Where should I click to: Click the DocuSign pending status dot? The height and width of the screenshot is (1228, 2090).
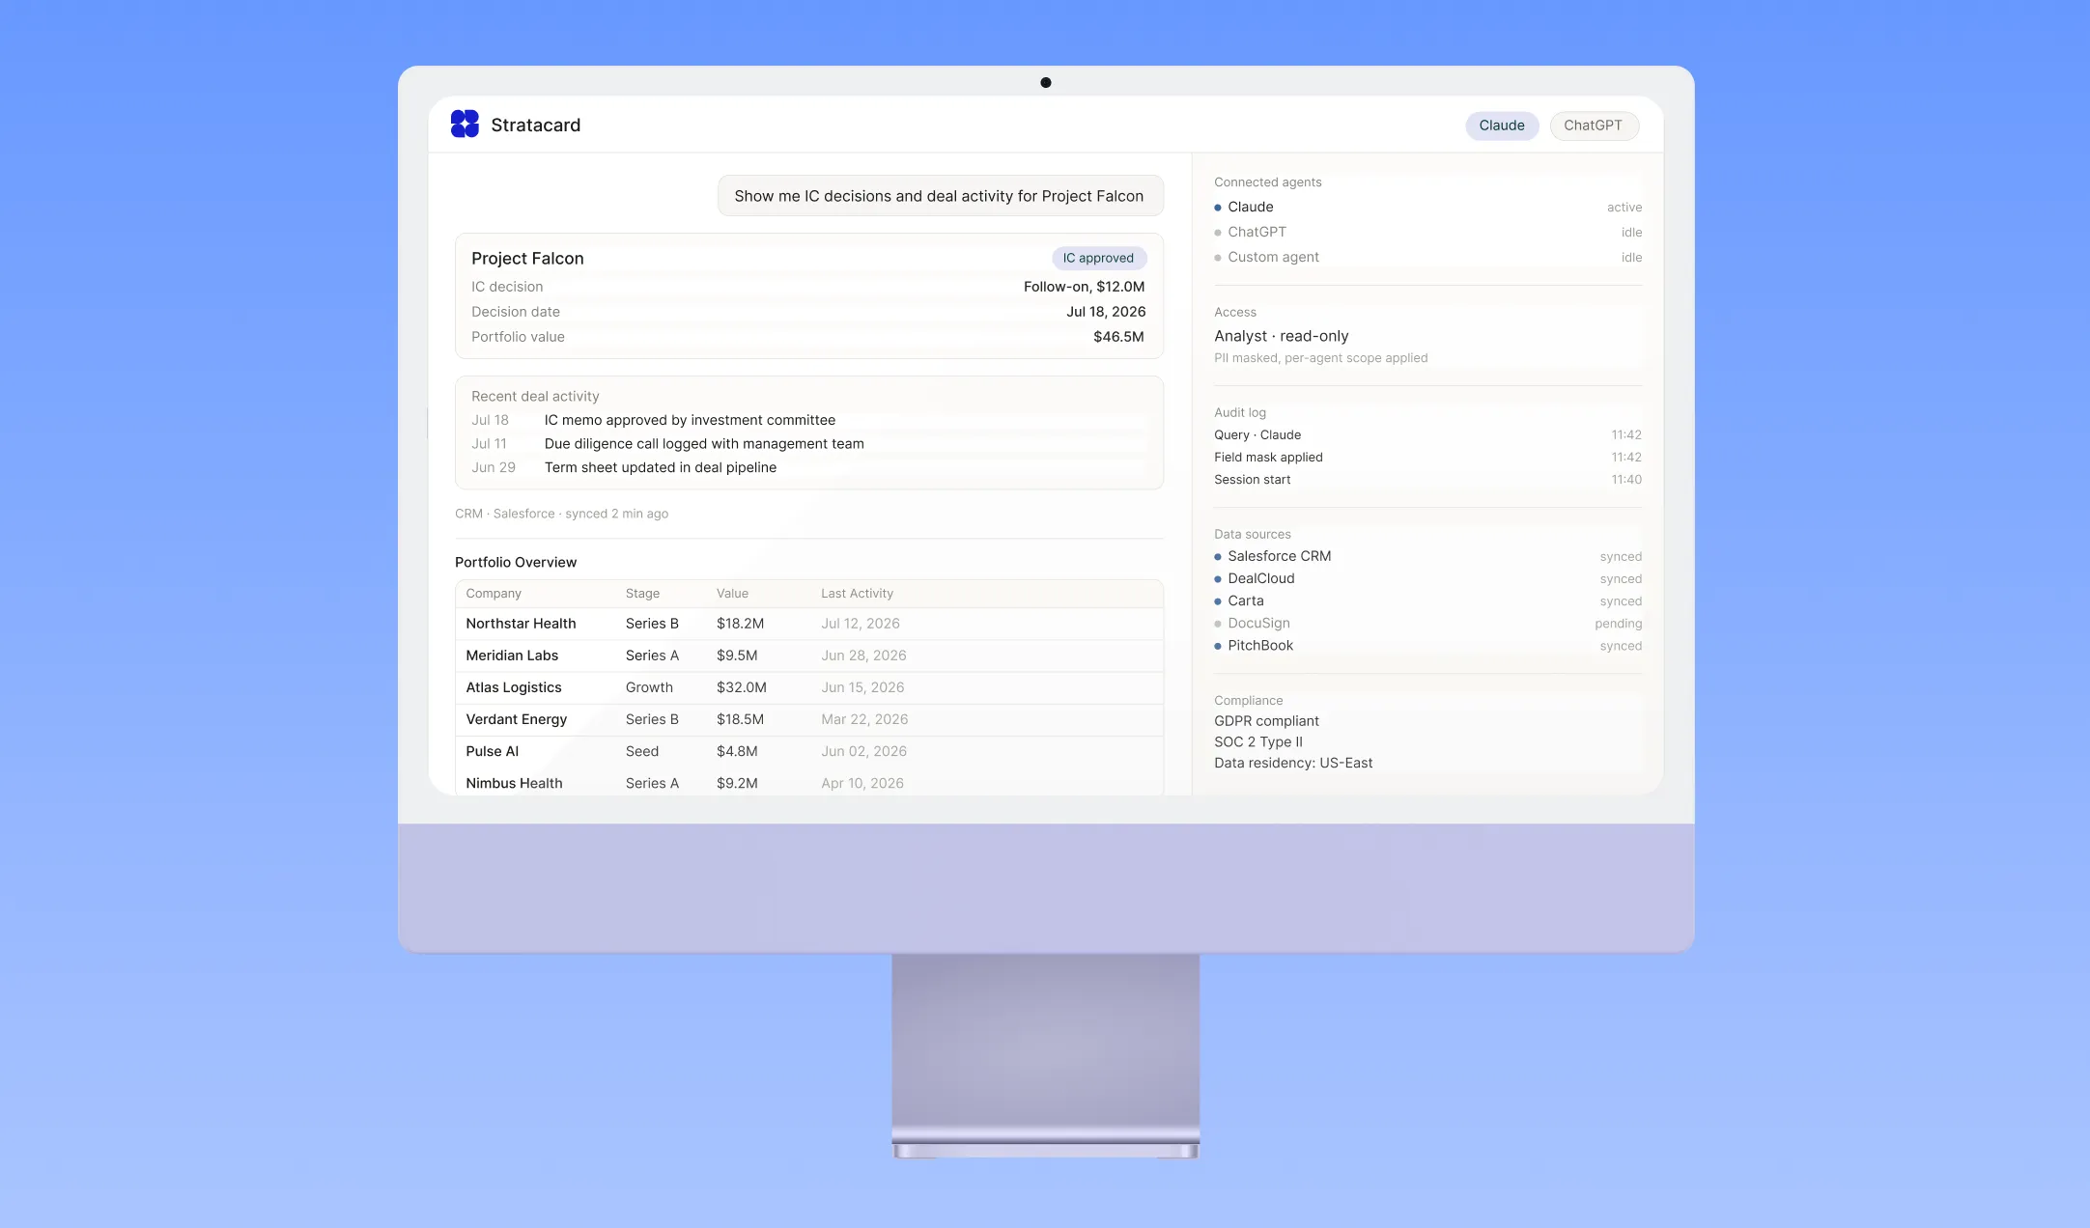(1218, 624)
